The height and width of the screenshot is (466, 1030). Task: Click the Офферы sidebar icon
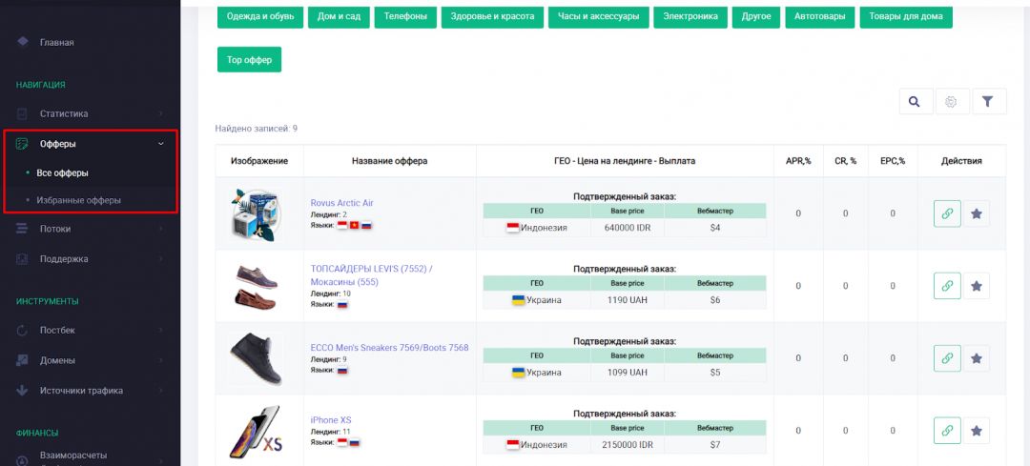pos(22,144)
